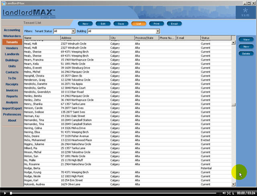Go to Receipts in the sidebar
Image resolution: width=257 pixels, height=196 pixels.
pos(12,84)
